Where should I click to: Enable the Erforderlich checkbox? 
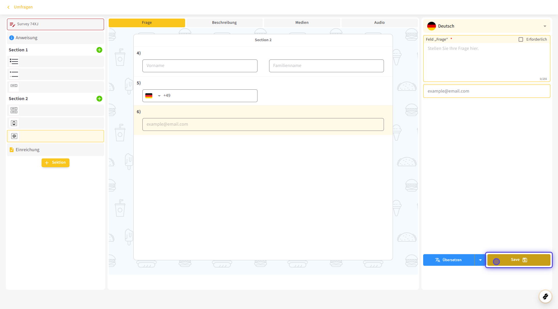(521, 39)
